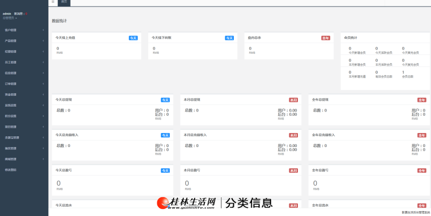The width and height of the screenshot is (431, 216).
Task: Click the 全年 badge on 全年总提现 card
Action: tap(422, 100)
